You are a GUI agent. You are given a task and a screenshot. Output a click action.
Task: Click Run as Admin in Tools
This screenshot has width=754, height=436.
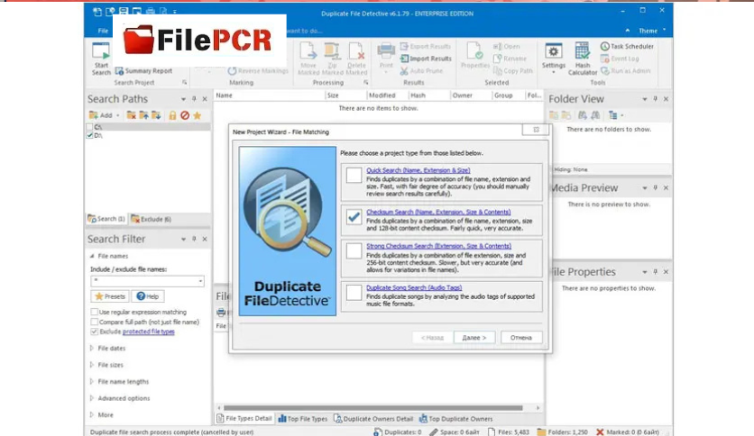(626, 70)
